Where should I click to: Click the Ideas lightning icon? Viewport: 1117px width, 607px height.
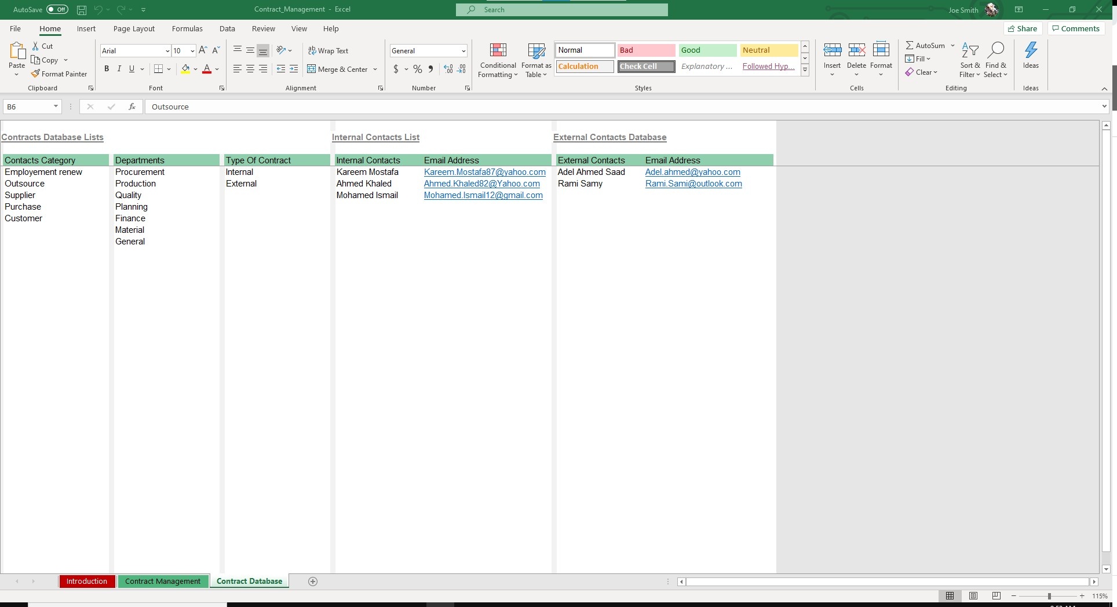[1031, 50]
